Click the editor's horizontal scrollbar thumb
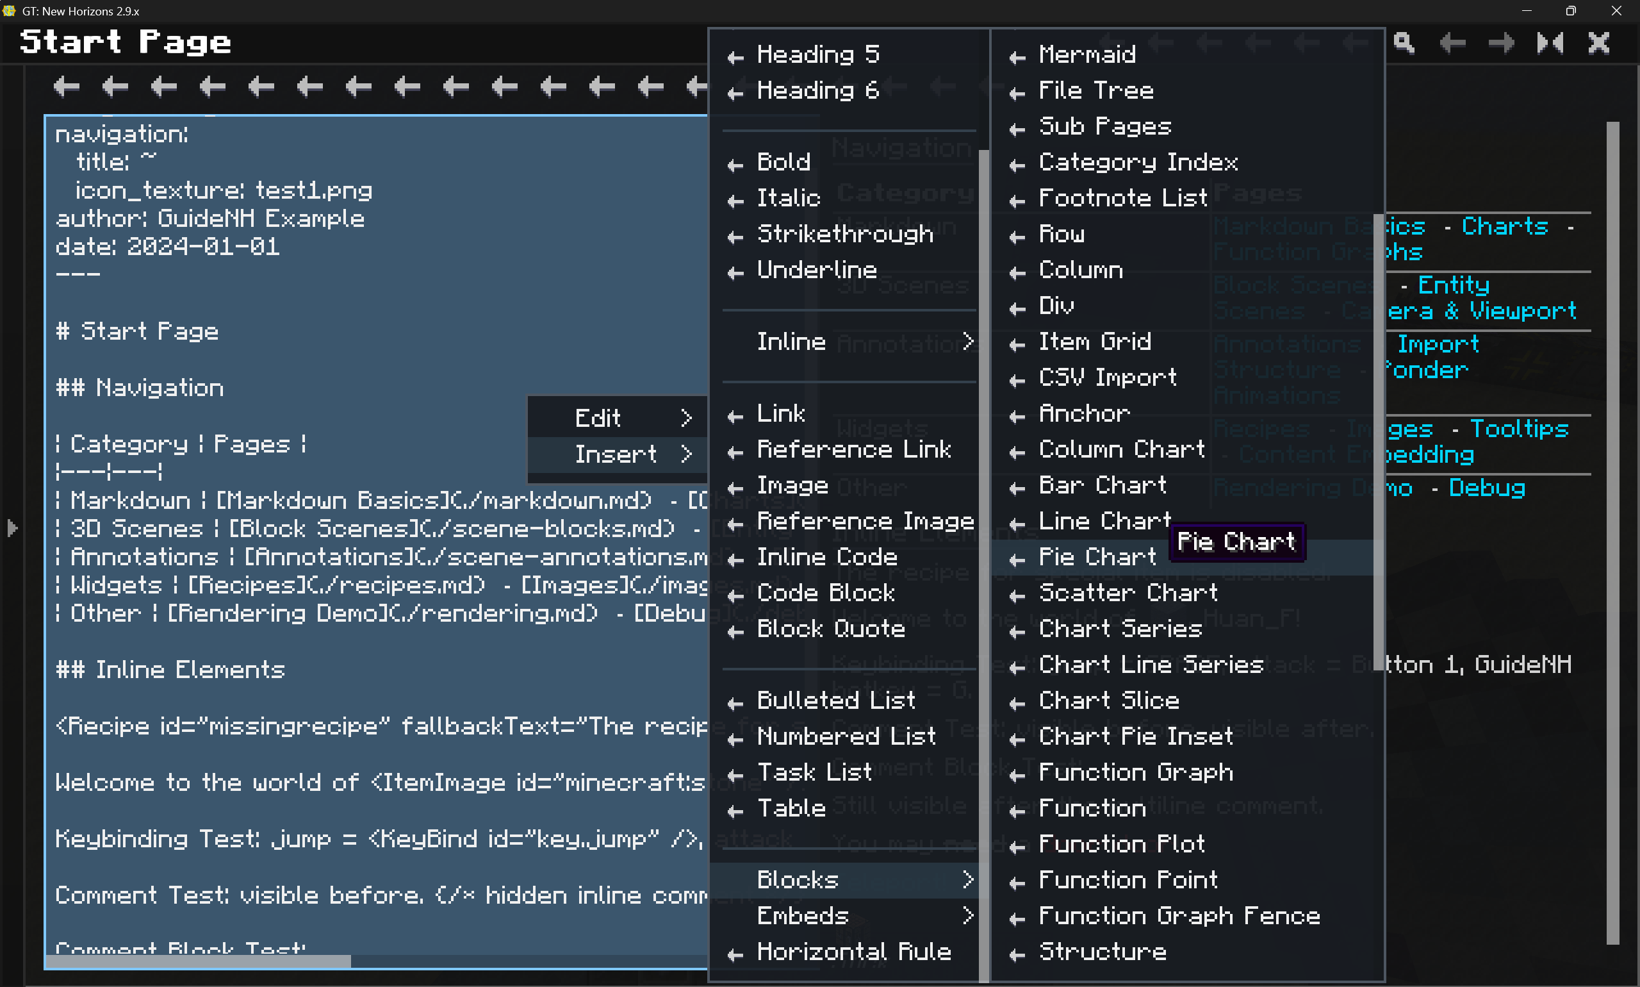The height and width of the screenshot is (987, 1640). pos(198,961)
